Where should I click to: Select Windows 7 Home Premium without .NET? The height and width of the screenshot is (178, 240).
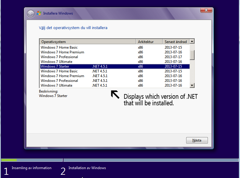[114, 52]
